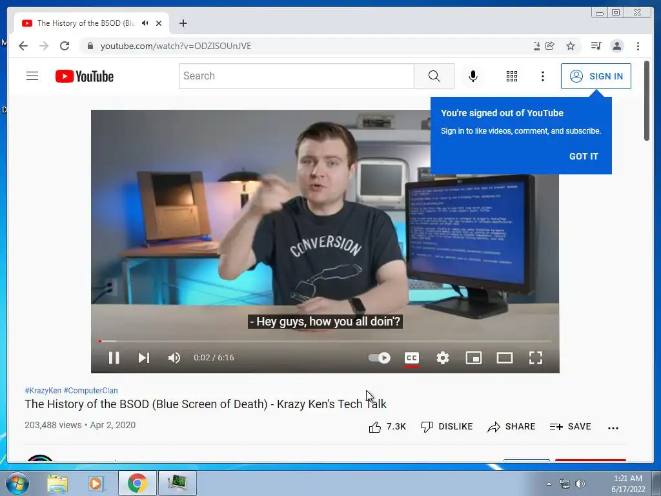661x496 pixels.
Task: Go back in browser history
Action: coord(23,46)
